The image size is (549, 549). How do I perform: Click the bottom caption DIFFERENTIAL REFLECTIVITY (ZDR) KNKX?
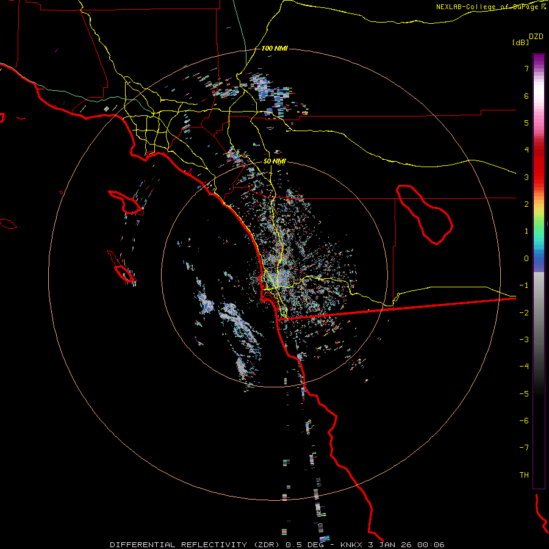coord(278,545)
